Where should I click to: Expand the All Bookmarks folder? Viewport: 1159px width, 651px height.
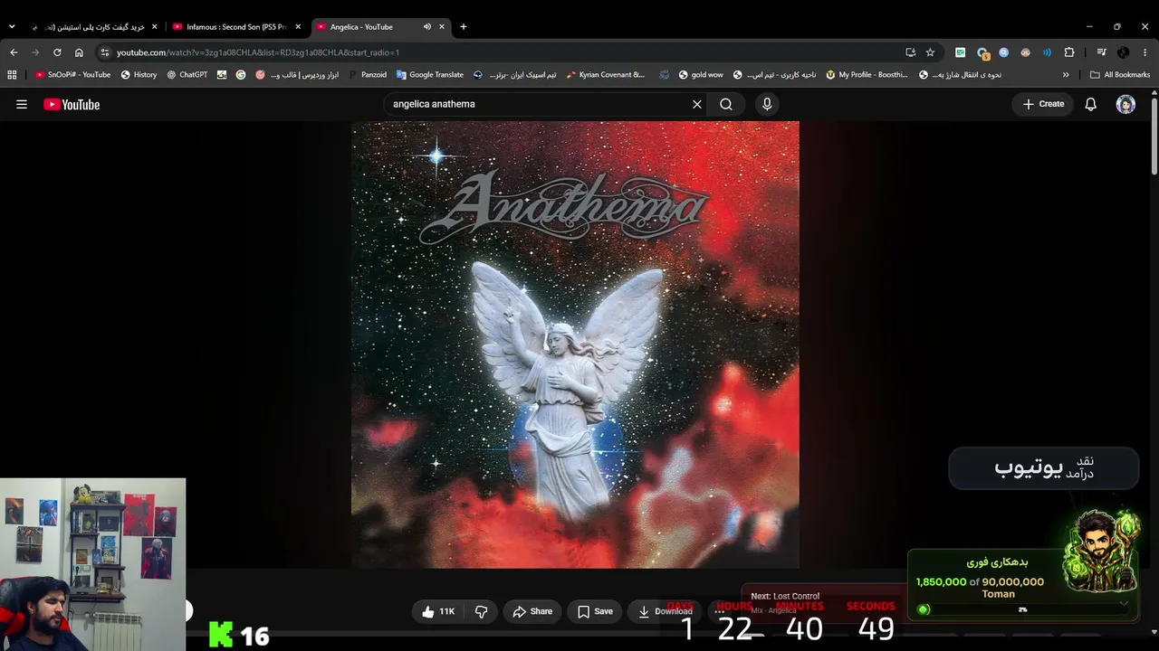point(1120,75)
